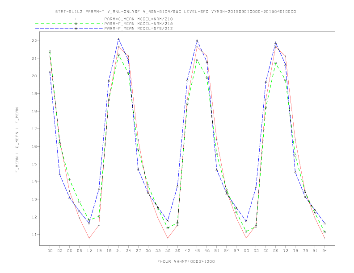Click x-axis tick label 81

click(315, 251)
